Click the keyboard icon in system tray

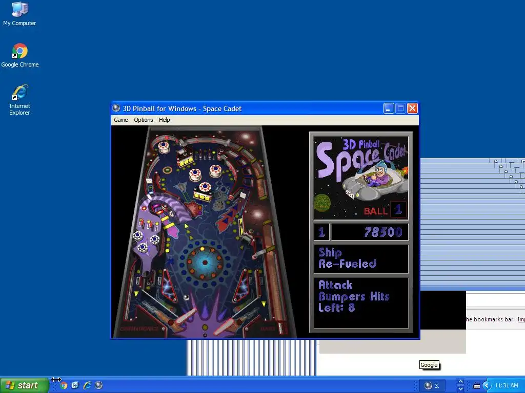(x=476, y=386)
